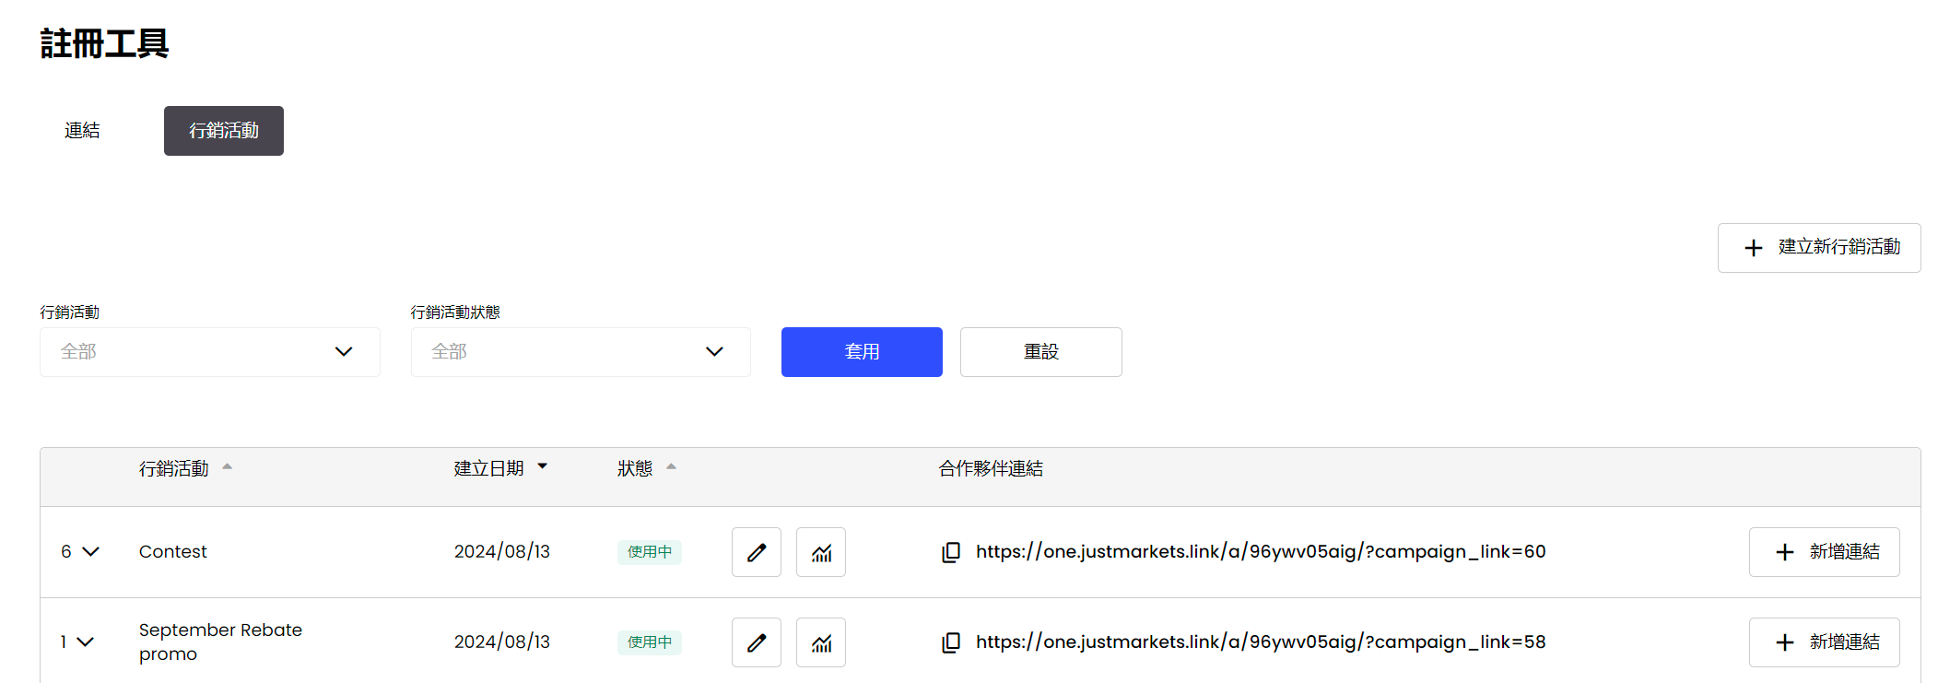The width and height of the screenshot is (1938, 683).
Task: Click the 合作夥伴連結 column header
Action: coord(991,468)
